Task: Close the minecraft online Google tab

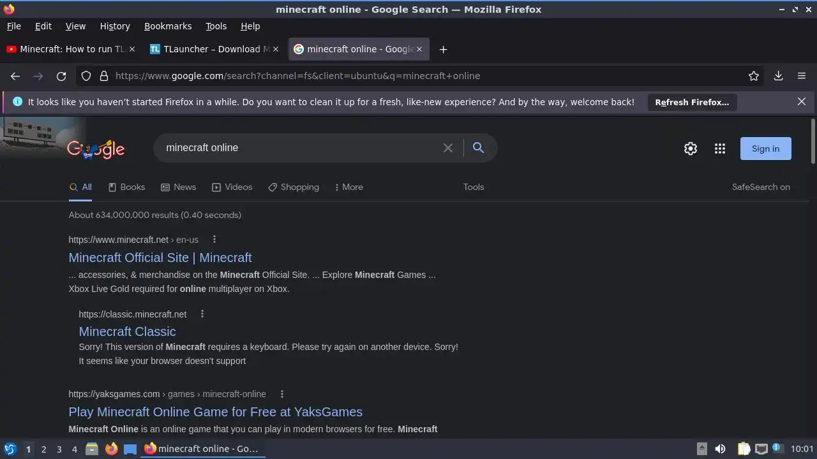Action: pos(419,49)
